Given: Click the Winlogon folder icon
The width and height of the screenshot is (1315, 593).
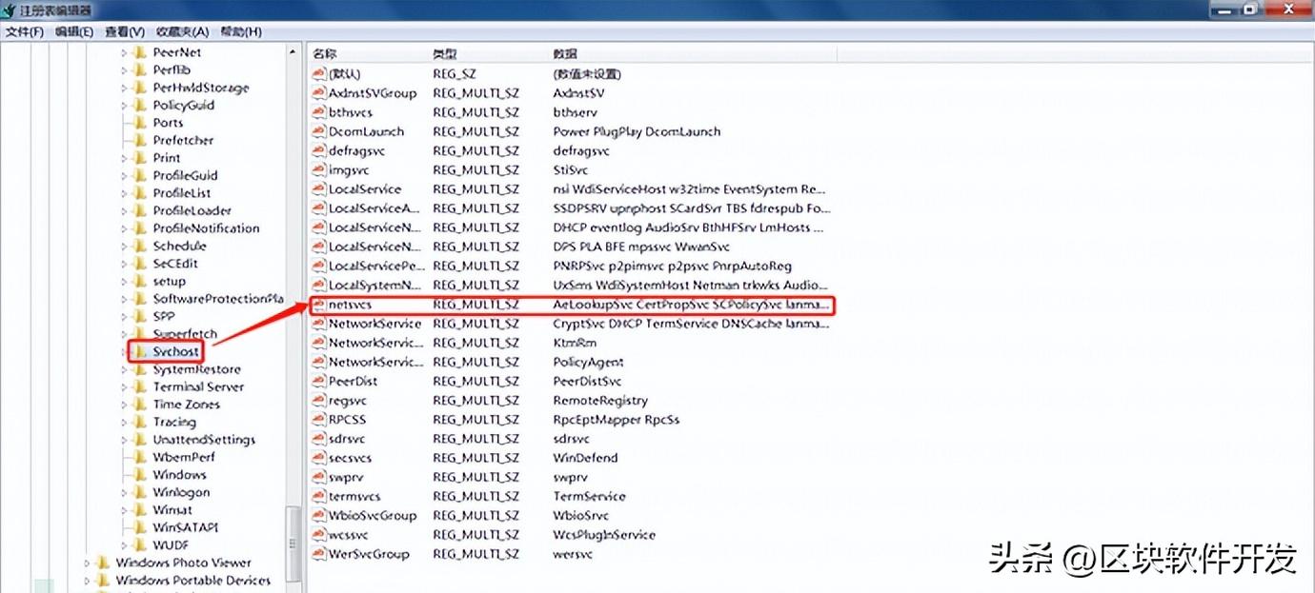Looking at the screenshot, I should (x=140, y=492).
